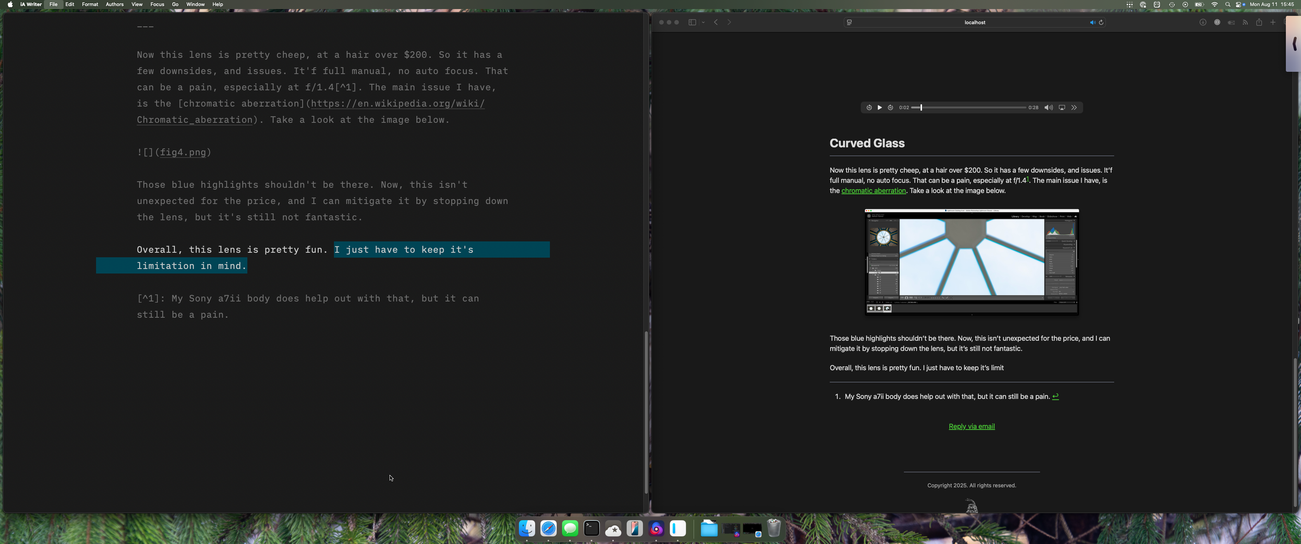1301x544 pixels.
Task: Mute the audio player volume
Action: [1048, 108]
